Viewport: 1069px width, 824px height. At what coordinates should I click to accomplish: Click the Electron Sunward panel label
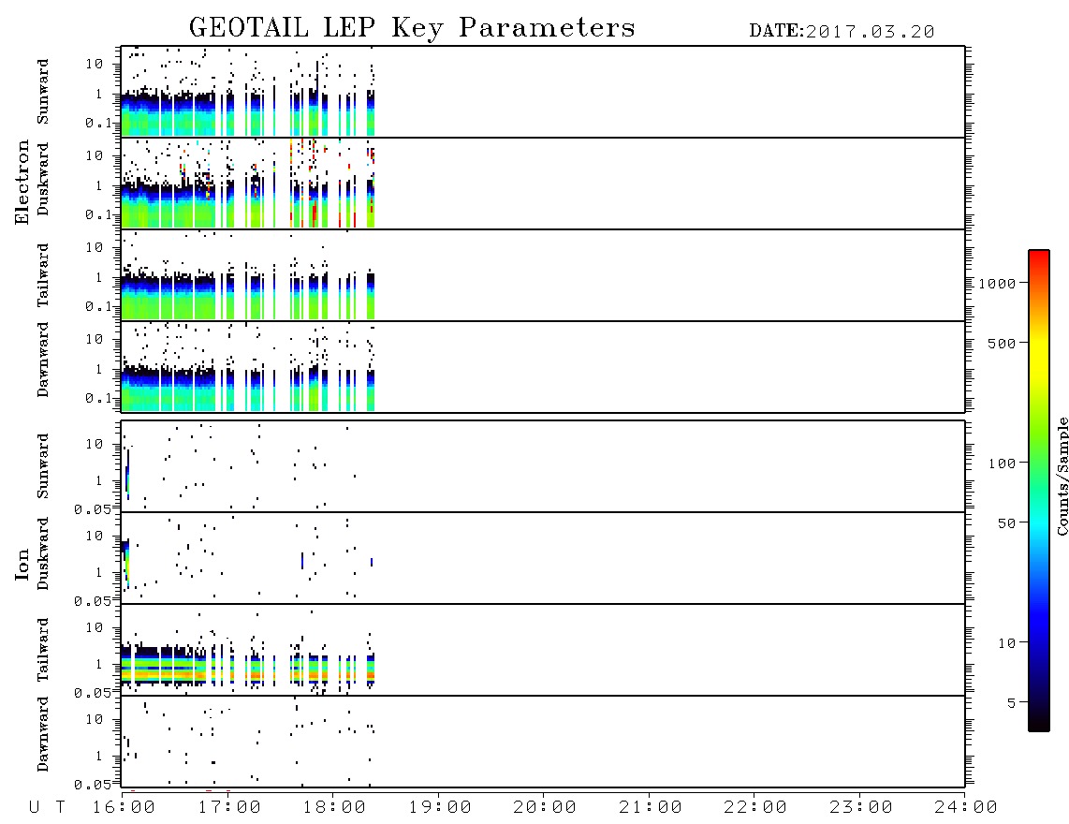(x=43, y=92)
